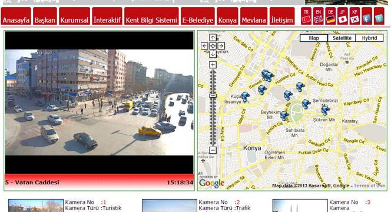
Task: Open the Kamera No 1 thumbnail
Action: pyautogui.click(x=36, y=206)
